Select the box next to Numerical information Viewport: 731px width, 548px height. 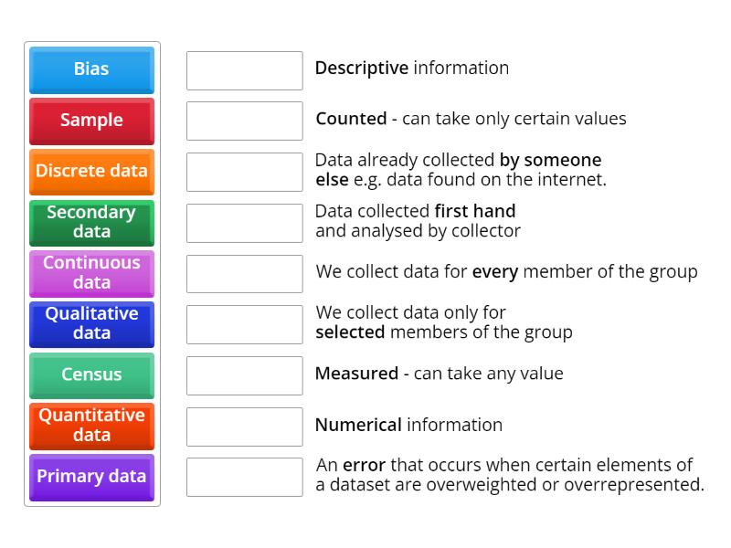244,426
